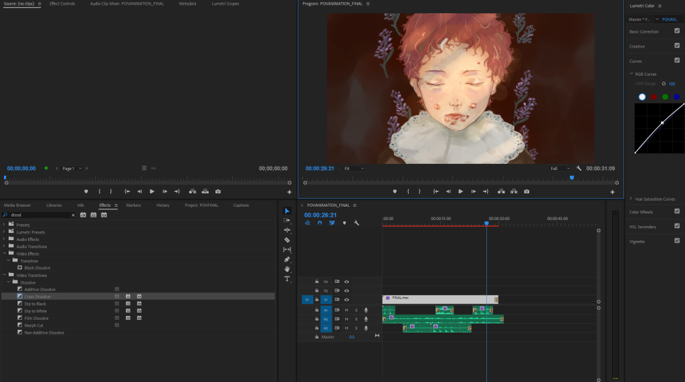Screen dimensions: 685x382
Task: Click Lift button in Program monitor
Action: 501,191
